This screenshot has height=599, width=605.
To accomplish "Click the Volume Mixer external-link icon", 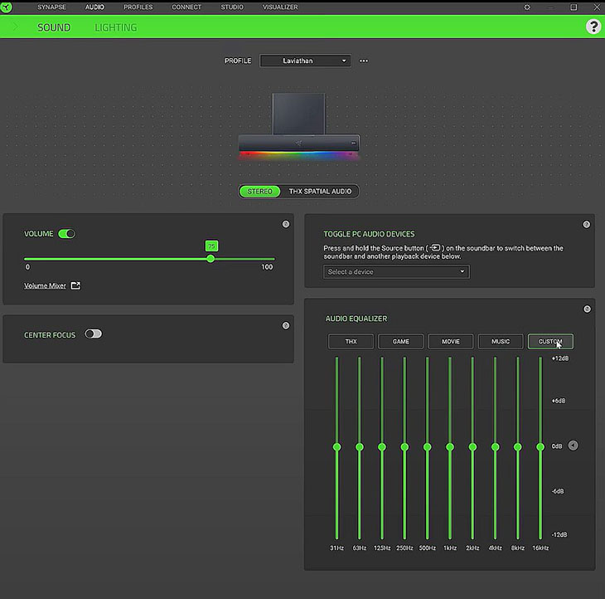I will click(x=75, y=285).
